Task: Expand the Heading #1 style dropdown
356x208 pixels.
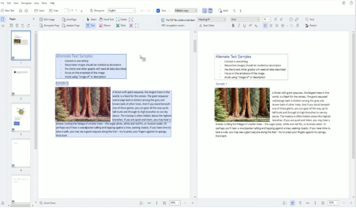Action: pyautogui.click(x=211, y=20)
